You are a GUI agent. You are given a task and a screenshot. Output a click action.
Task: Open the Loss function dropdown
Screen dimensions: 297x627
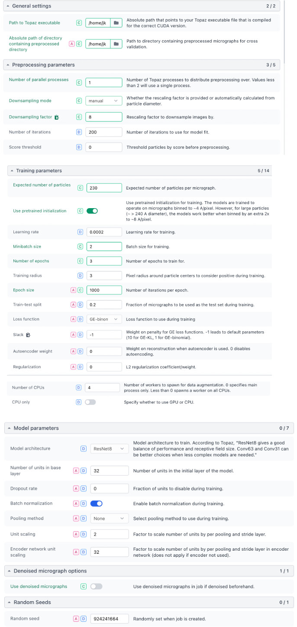(x=104, y=319)
